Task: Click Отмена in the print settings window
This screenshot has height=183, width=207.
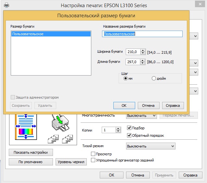Action: pyautogui.click(x=138, y=175)
